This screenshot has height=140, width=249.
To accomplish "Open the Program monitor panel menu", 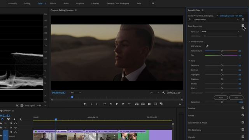I will point(76,10).
